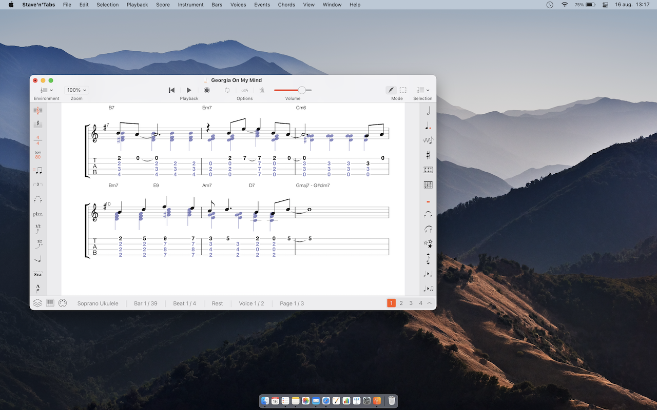
Task: Activate the pen edit mode
Action: pos(391,90)
